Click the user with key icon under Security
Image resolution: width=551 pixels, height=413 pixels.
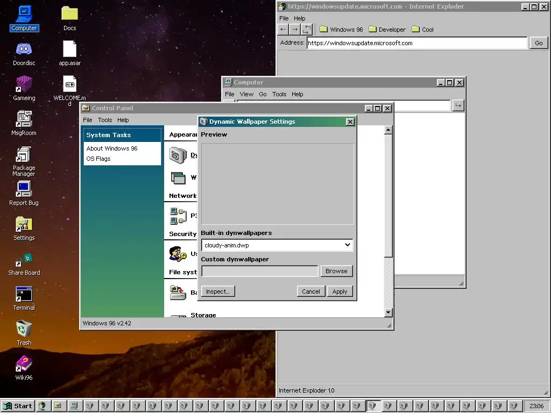click(x=178, y=254)
